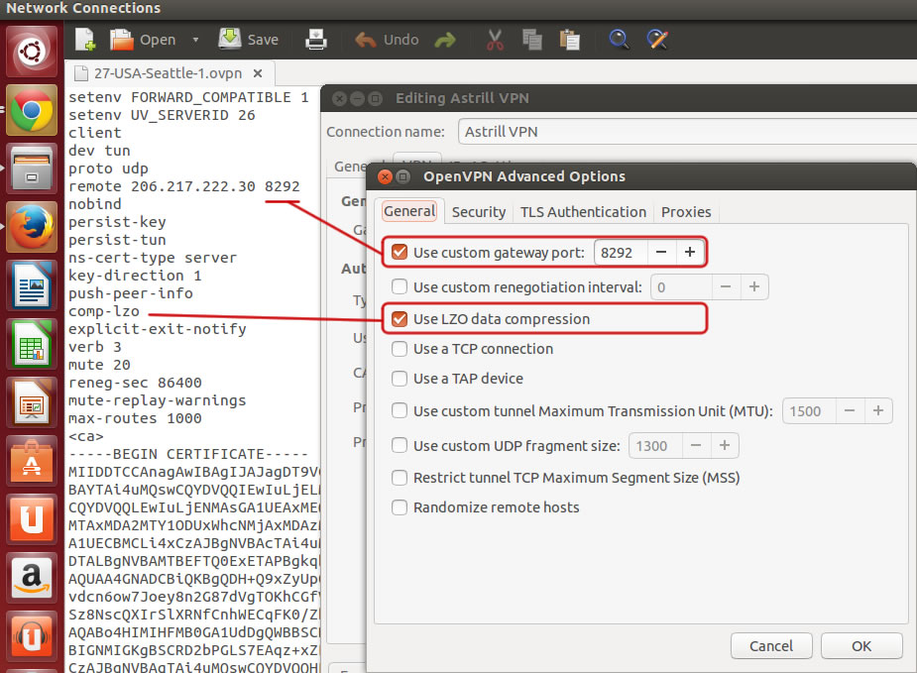Click the 'remote 206.217.222.30 8292' line
917x673 pixels.
184,186
